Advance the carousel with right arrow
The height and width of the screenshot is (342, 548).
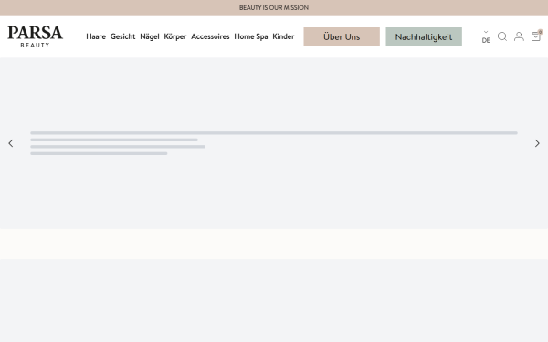pyautogui.click(x=537, y=143)
